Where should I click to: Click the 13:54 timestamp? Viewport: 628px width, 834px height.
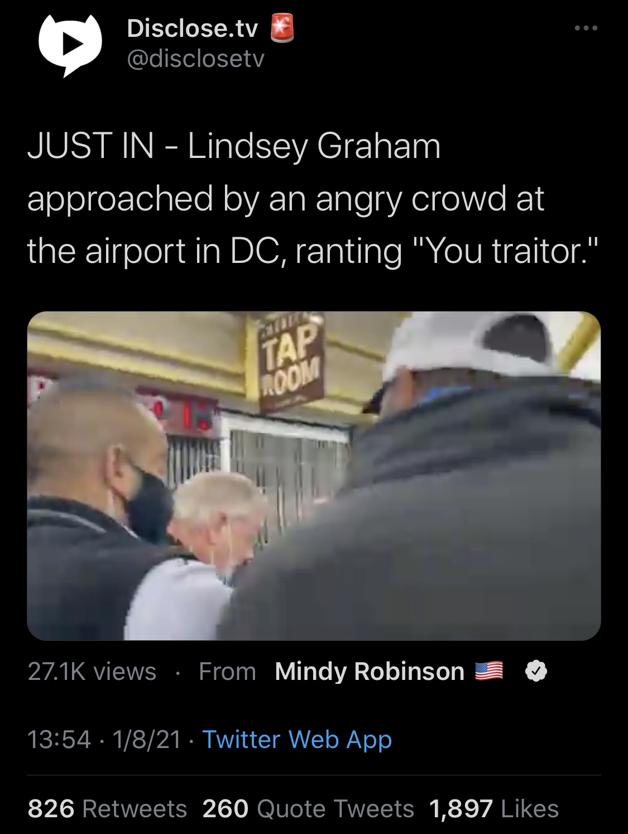59,740
